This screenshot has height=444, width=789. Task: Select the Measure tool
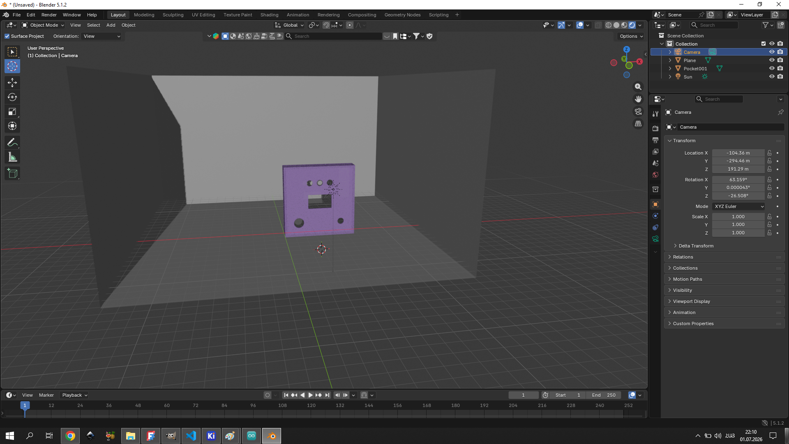tap(12, 157)
